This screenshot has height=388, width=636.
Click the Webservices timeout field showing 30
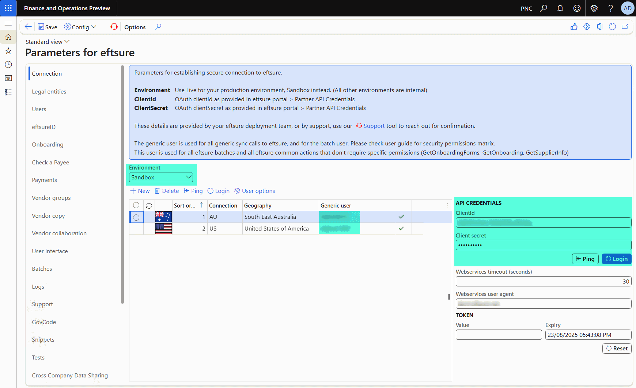pyautogui.click(x=544, y=281)
